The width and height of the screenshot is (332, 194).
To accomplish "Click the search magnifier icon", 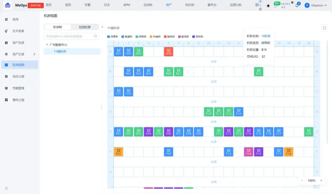I will (x=96, y=36).
